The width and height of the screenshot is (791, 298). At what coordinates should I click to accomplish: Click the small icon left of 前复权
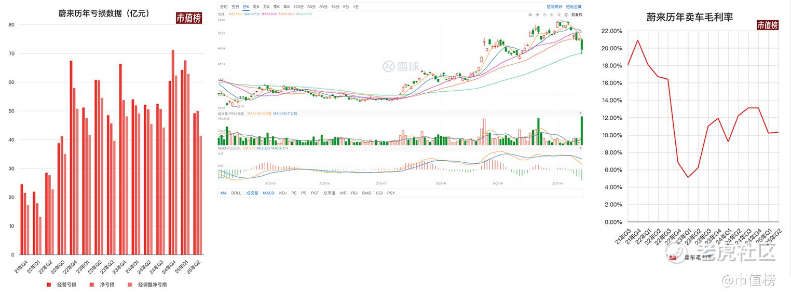tap(566, 15)
